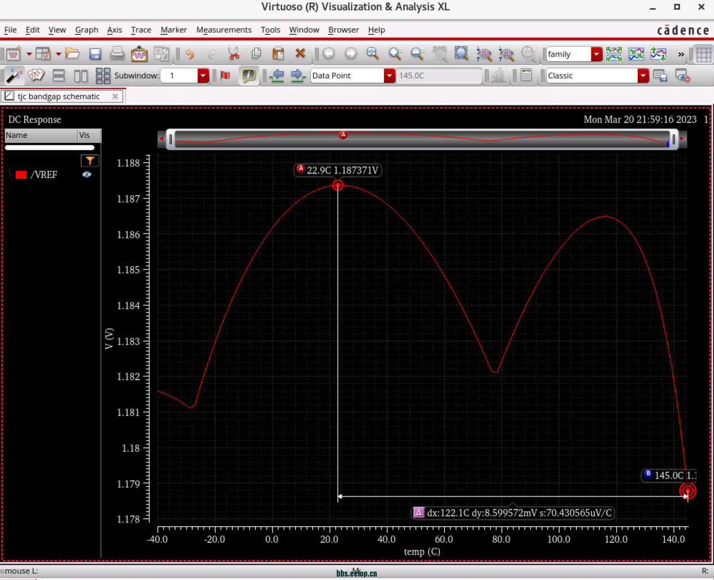Toggle the info balloon marker mode
The height and width of the screenshot is (580, 714).
pyautogui.click(x=248, y=75)
